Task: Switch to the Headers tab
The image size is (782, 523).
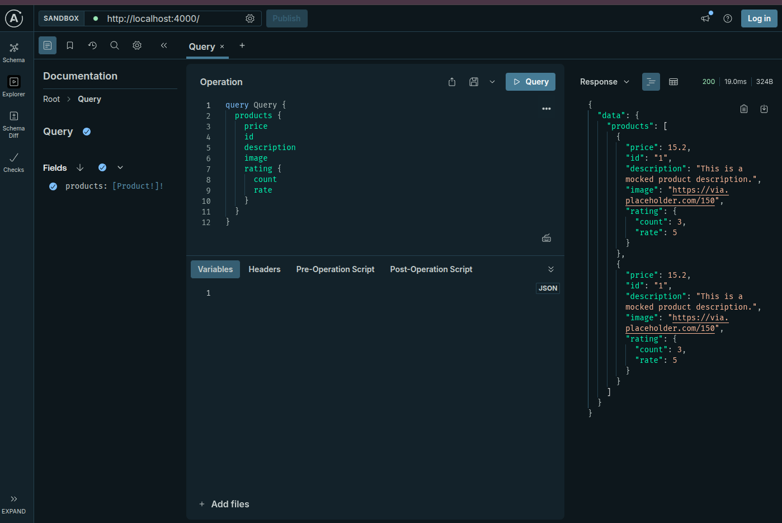Action: pos(264,269)
